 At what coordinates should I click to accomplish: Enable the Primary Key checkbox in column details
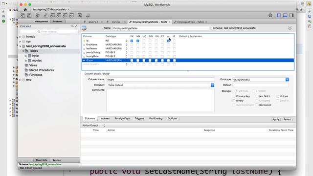pos(234,96)
